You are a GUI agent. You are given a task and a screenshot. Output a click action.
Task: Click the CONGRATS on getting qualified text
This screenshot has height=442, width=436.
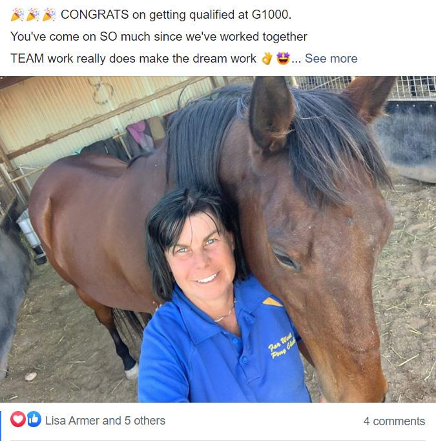(x=176, y=15)
